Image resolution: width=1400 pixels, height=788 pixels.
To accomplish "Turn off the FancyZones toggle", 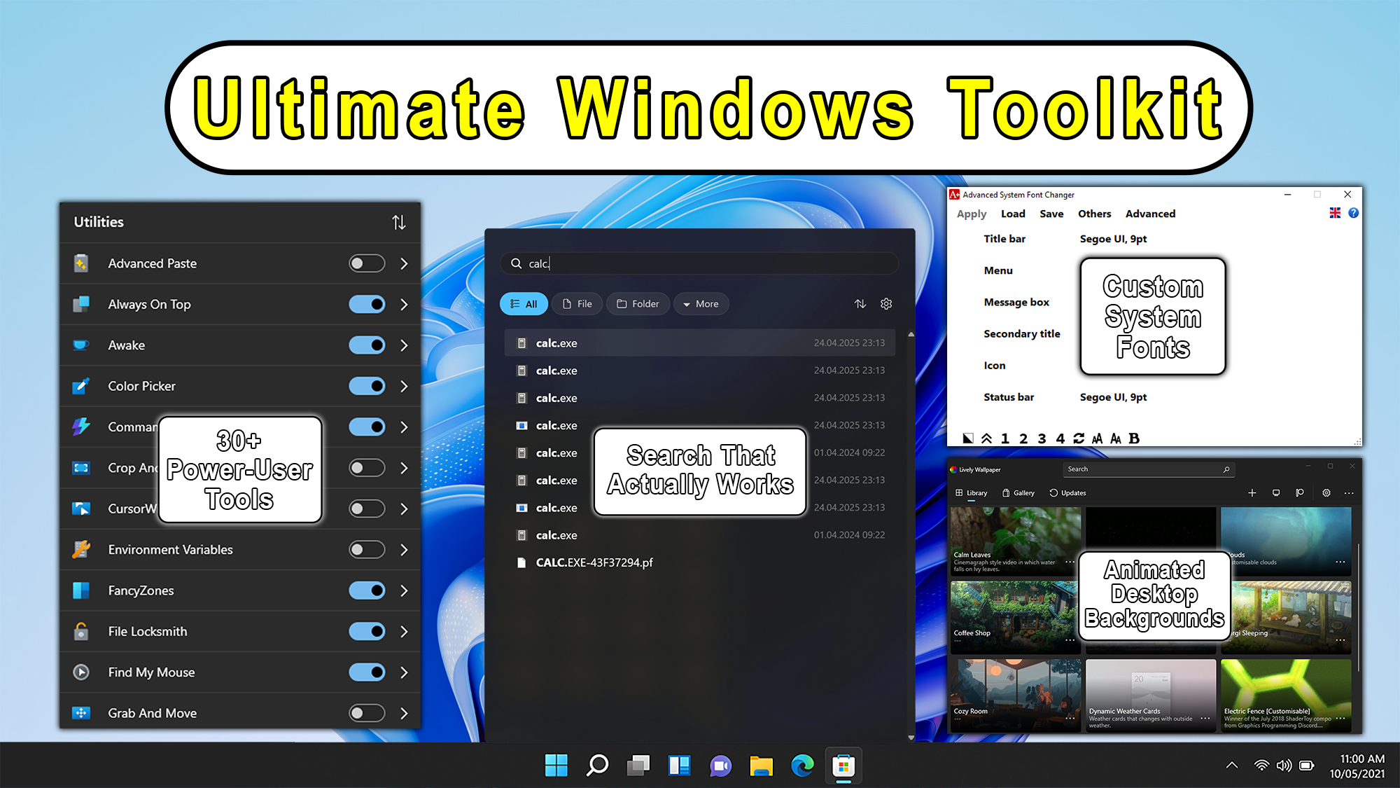I will click(367, 590).
